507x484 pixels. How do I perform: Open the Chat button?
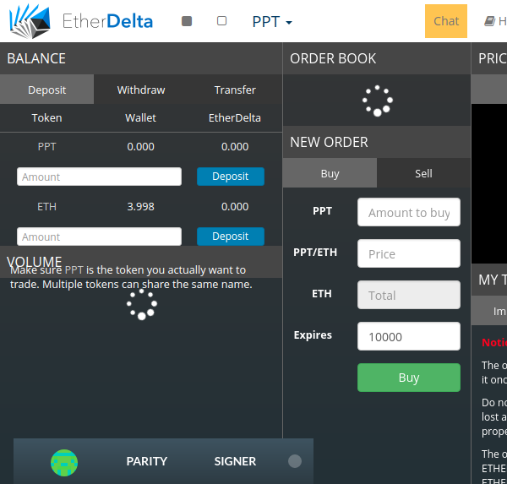tap(446, 21)
